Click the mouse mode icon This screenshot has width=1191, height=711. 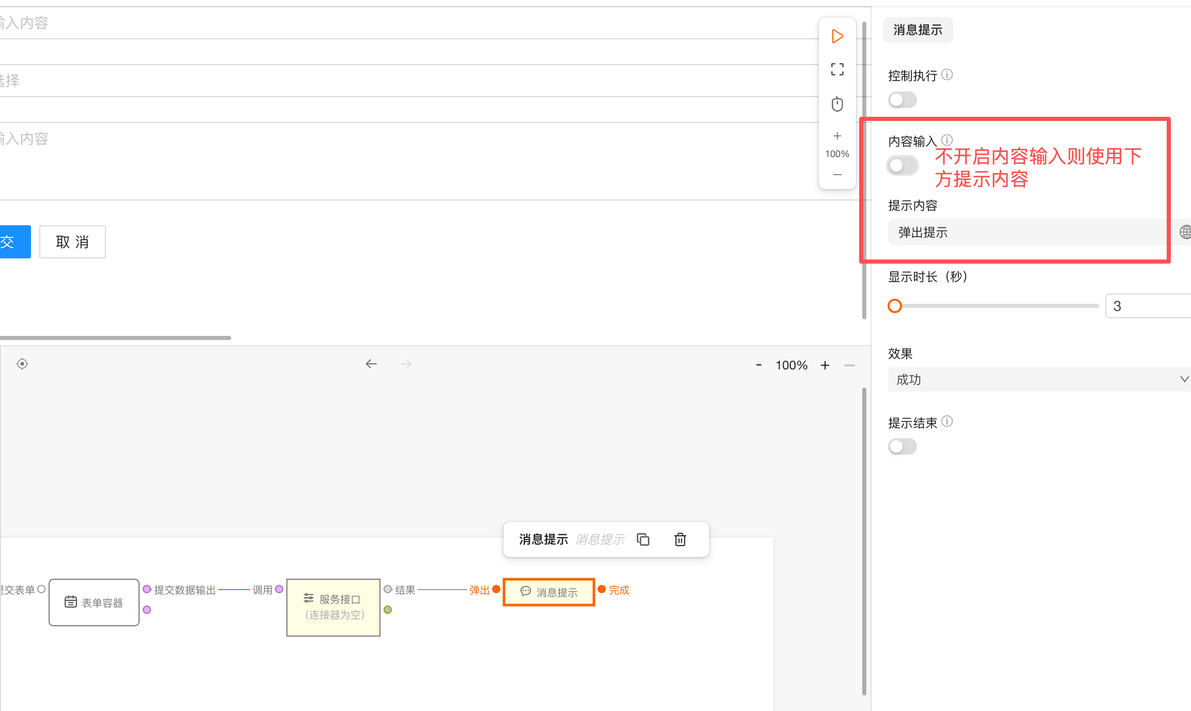click(837, 104)
